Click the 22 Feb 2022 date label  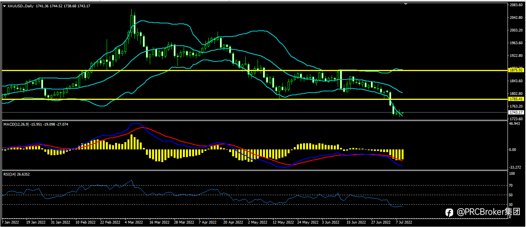110,222
